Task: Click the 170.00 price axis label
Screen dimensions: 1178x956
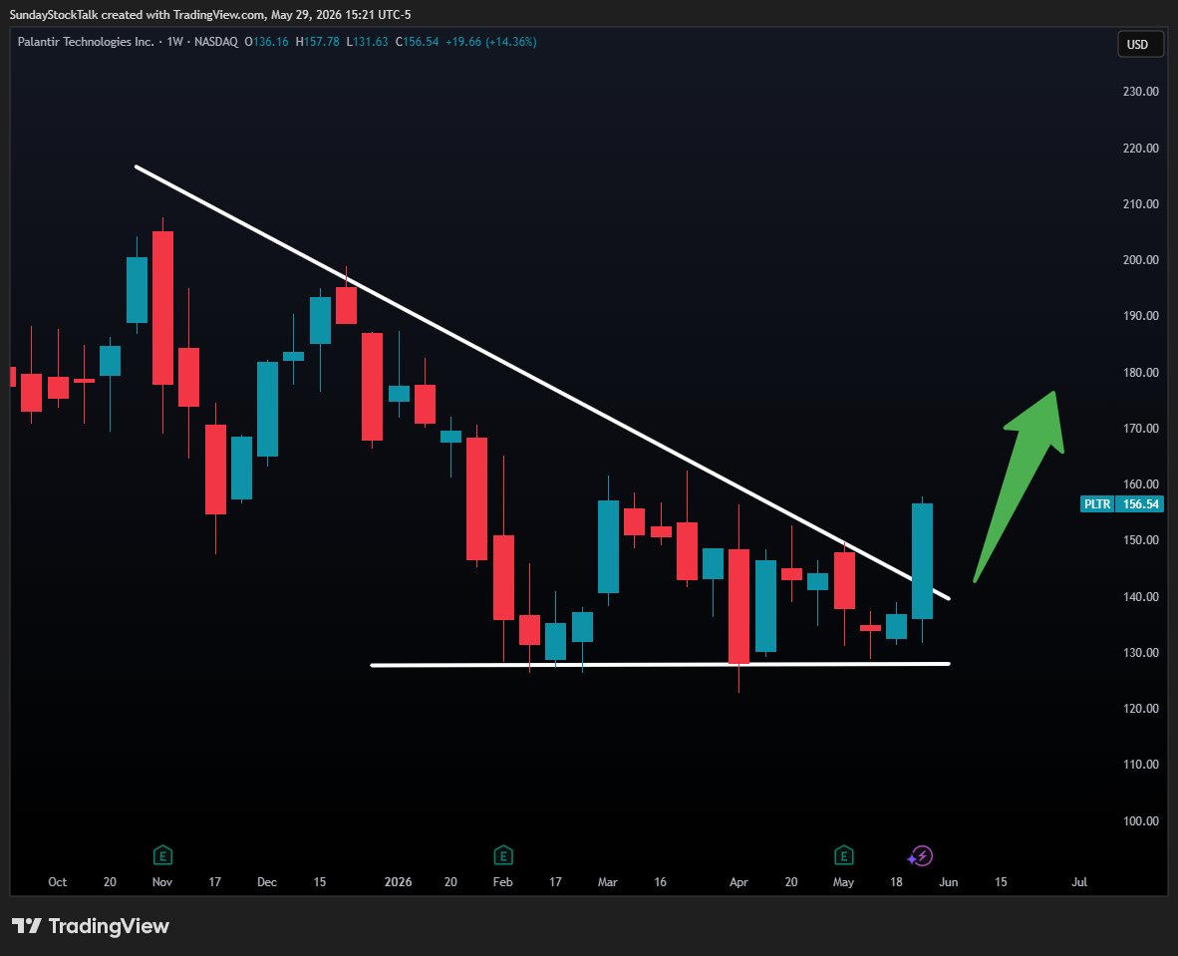Action: pos(1140,429)
